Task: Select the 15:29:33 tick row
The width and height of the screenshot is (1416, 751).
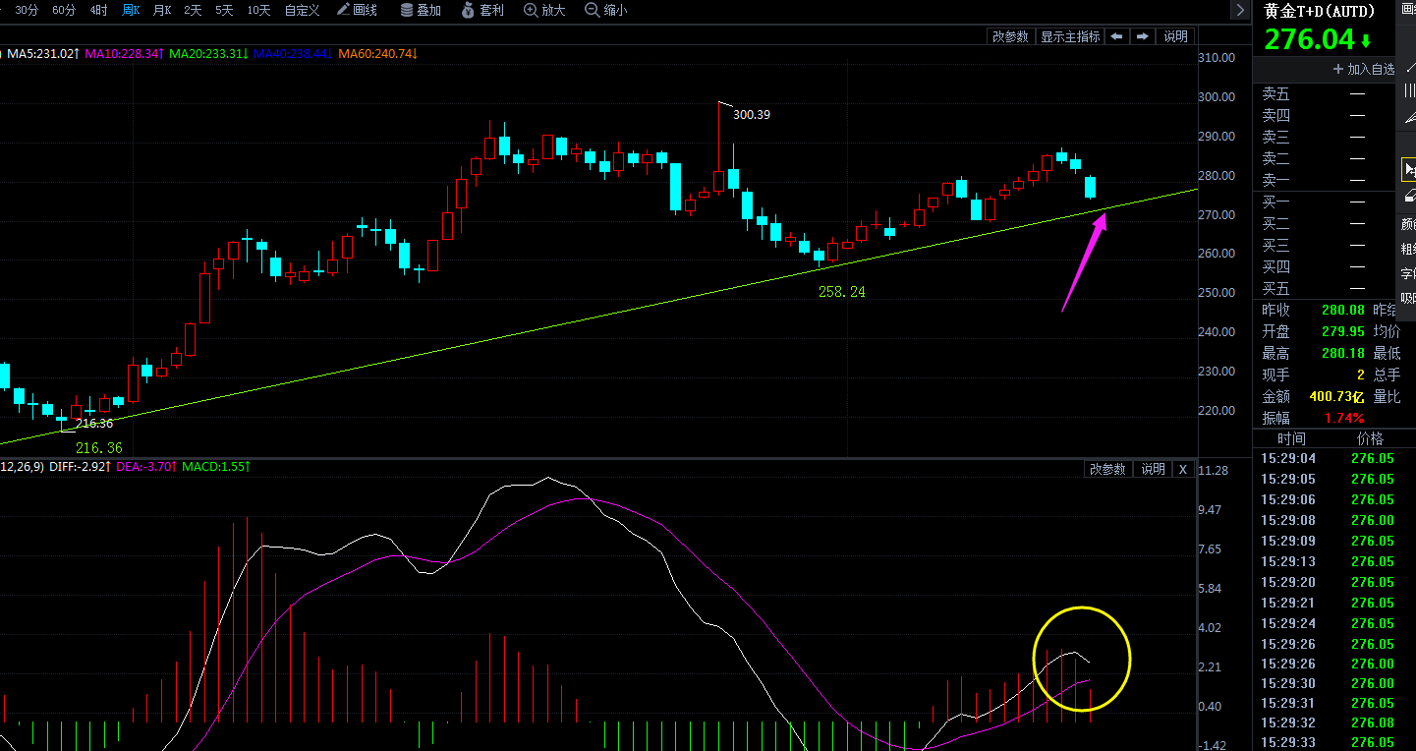Action: tap(1334, 742)
